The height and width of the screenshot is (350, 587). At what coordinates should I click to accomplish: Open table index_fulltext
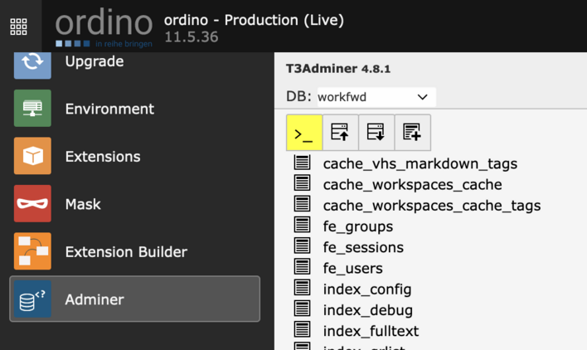tap(371, 331)
